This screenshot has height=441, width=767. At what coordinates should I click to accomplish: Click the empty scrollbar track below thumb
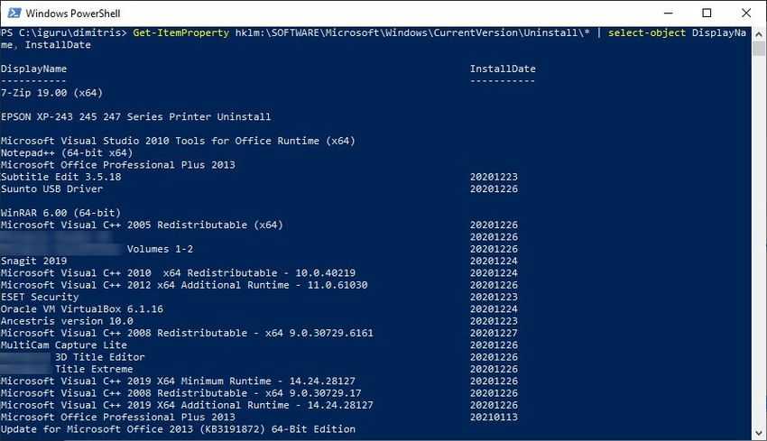(x=759, y=240)
